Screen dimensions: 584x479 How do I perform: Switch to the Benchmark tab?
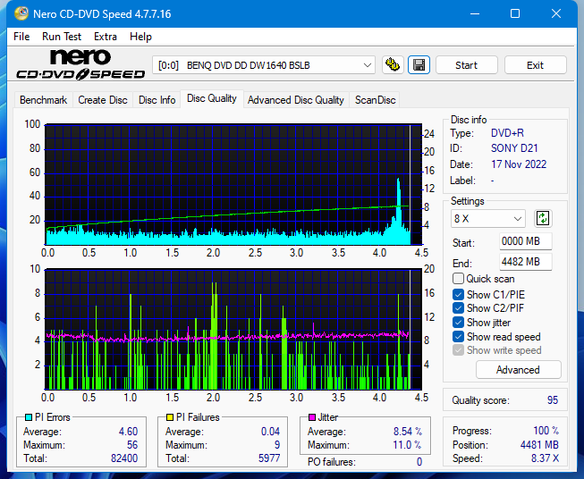(x=44, y=100)
